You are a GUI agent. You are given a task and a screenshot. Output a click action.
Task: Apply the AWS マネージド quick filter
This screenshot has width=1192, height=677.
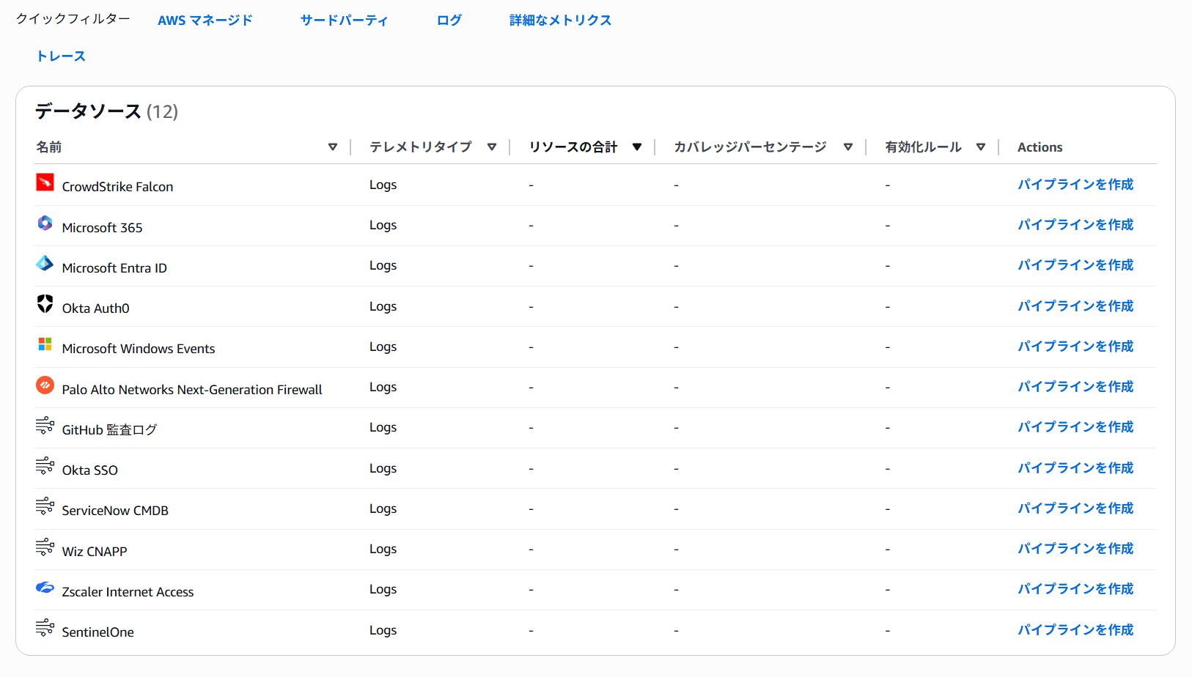(x=205, y=21)
